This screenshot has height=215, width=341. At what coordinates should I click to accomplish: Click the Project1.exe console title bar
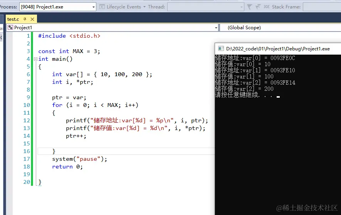point(278,48)
